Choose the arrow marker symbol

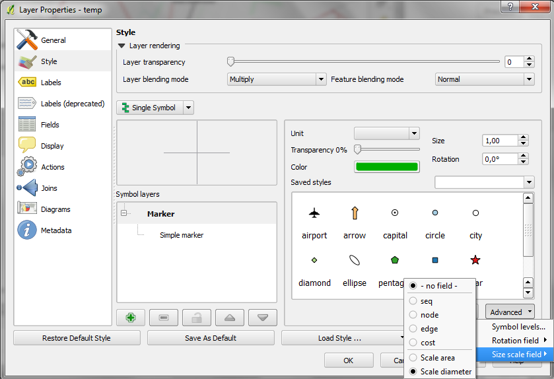(x=355, y=222)
